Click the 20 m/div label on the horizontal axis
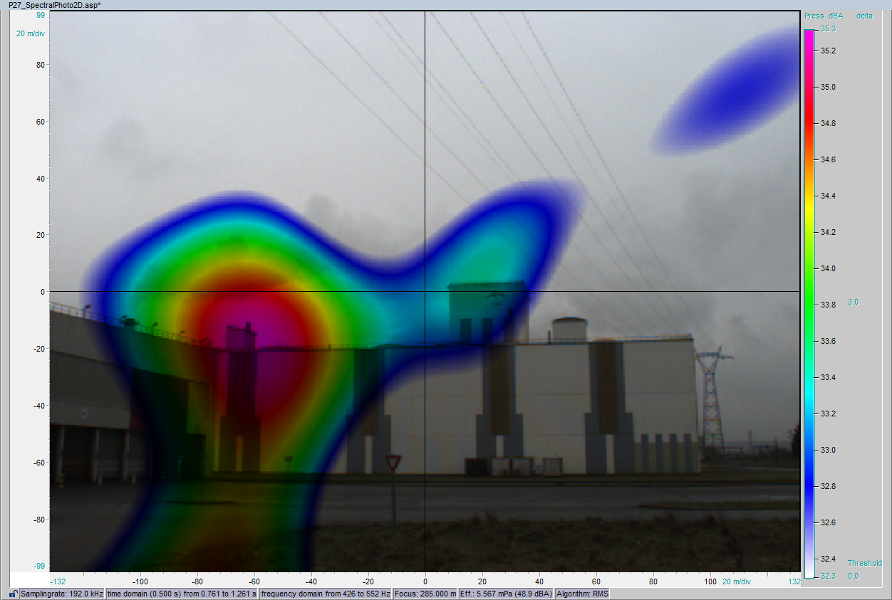 (x=738, y=581)
